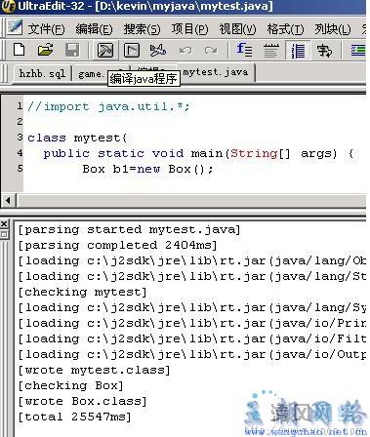This screenshot has height=437, width=370.
Task: Click the airplane-shaped toolbar icon
Action: (158, 51)
